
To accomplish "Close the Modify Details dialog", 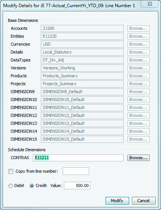I will tap(149, 4).
